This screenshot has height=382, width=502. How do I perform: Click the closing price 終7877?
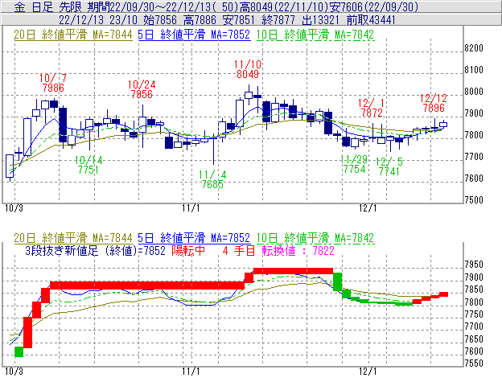coord(278,20)
